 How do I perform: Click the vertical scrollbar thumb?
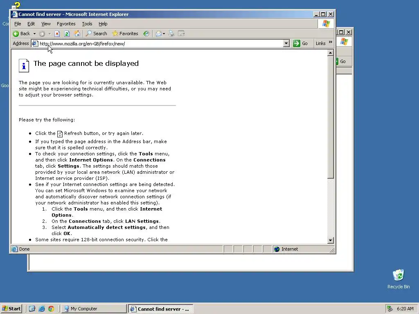coord(330,117)
